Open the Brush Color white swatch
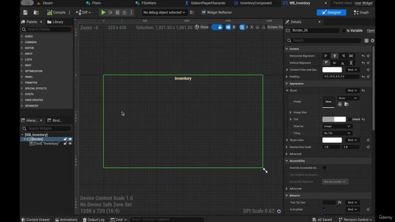This screenshot has height=222, width=395. (x=332, y=140)
